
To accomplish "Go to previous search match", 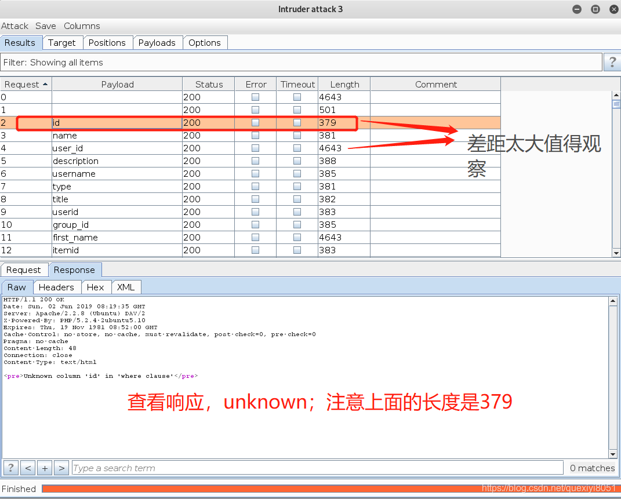I will (28, 468).
